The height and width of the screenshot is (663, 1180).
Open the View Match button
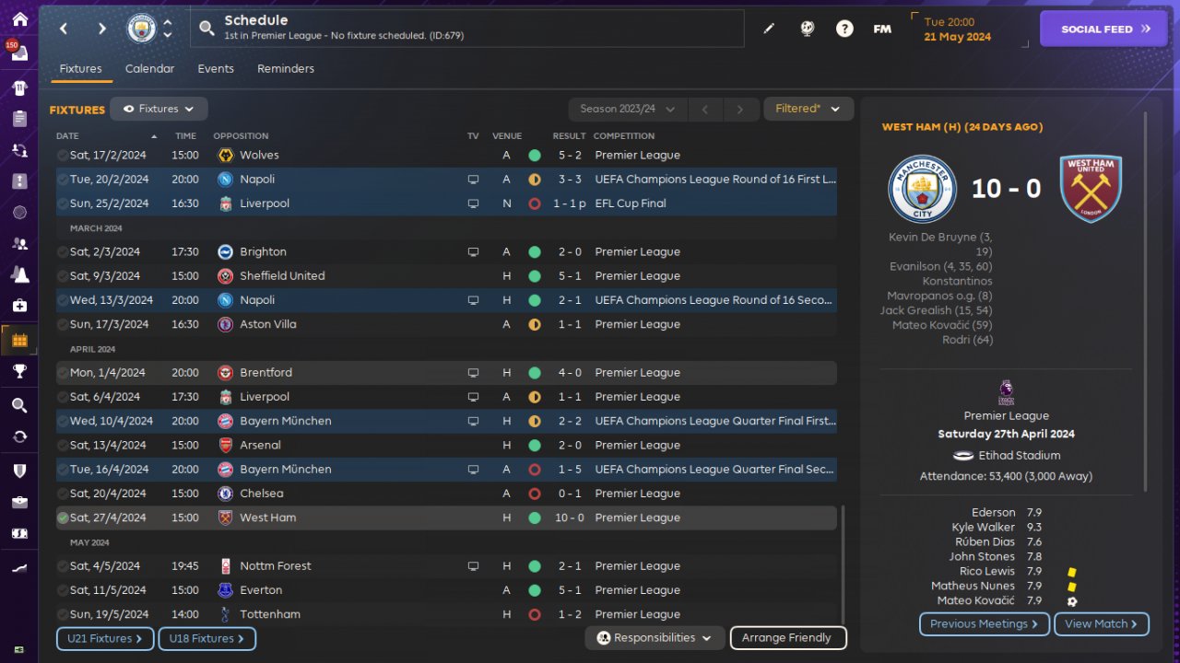click(x=1101, y=623)
